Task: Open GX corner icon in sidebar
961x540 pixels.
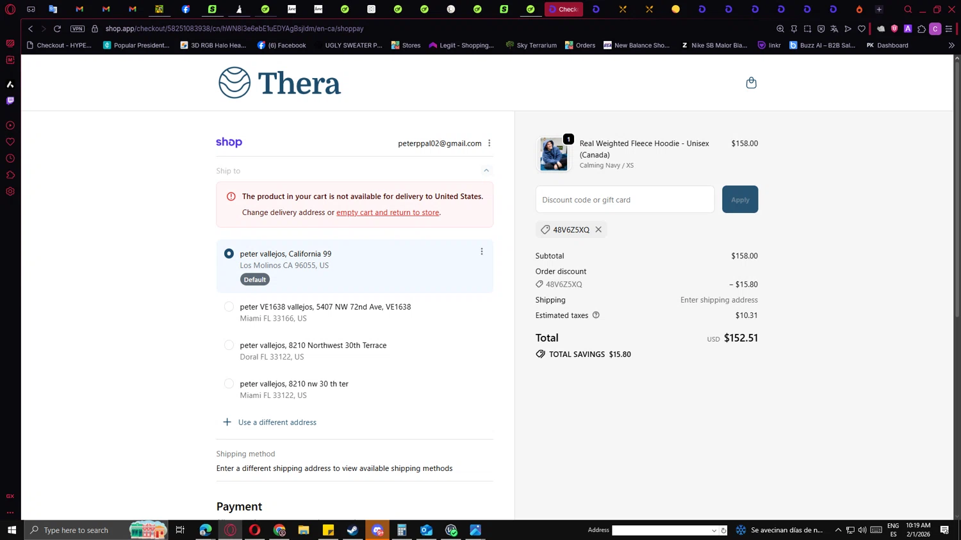Action: click(10, 496)
